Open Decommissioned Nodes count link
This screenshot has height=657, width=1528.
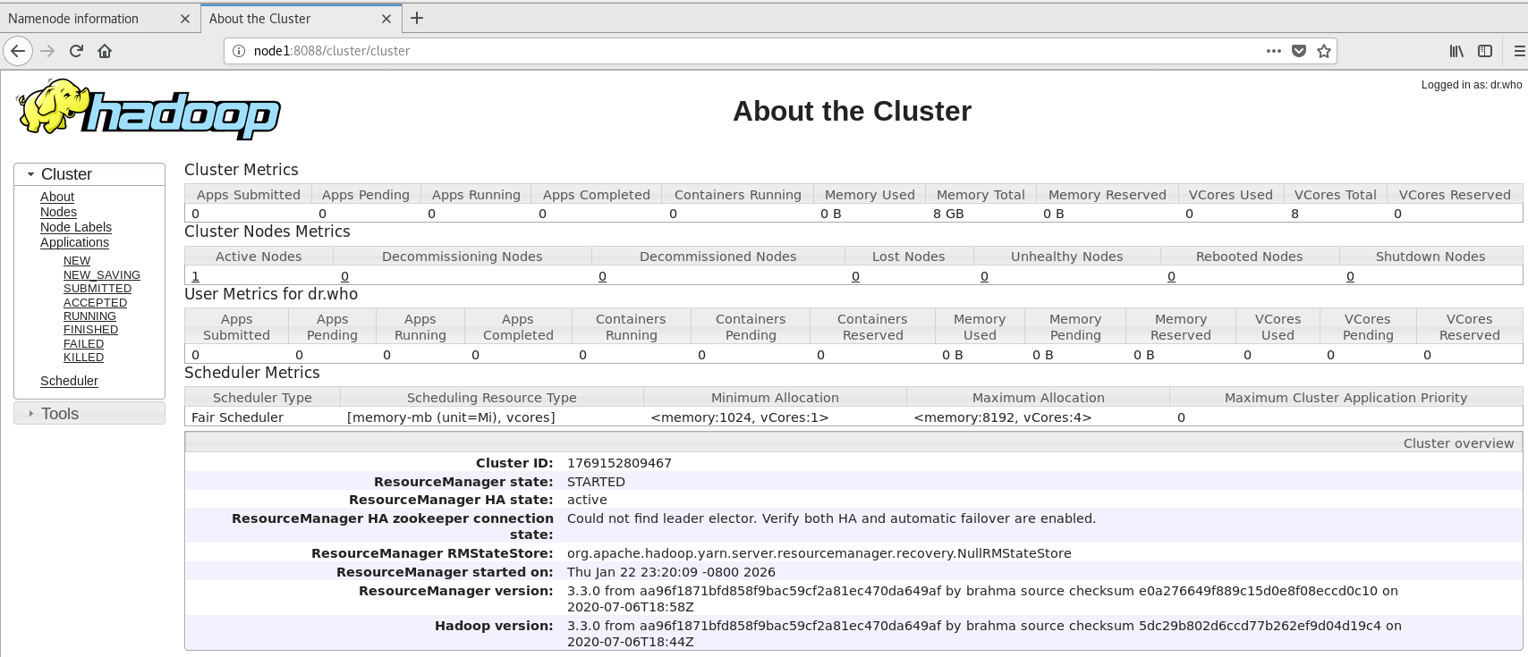[x=602, y=276]
